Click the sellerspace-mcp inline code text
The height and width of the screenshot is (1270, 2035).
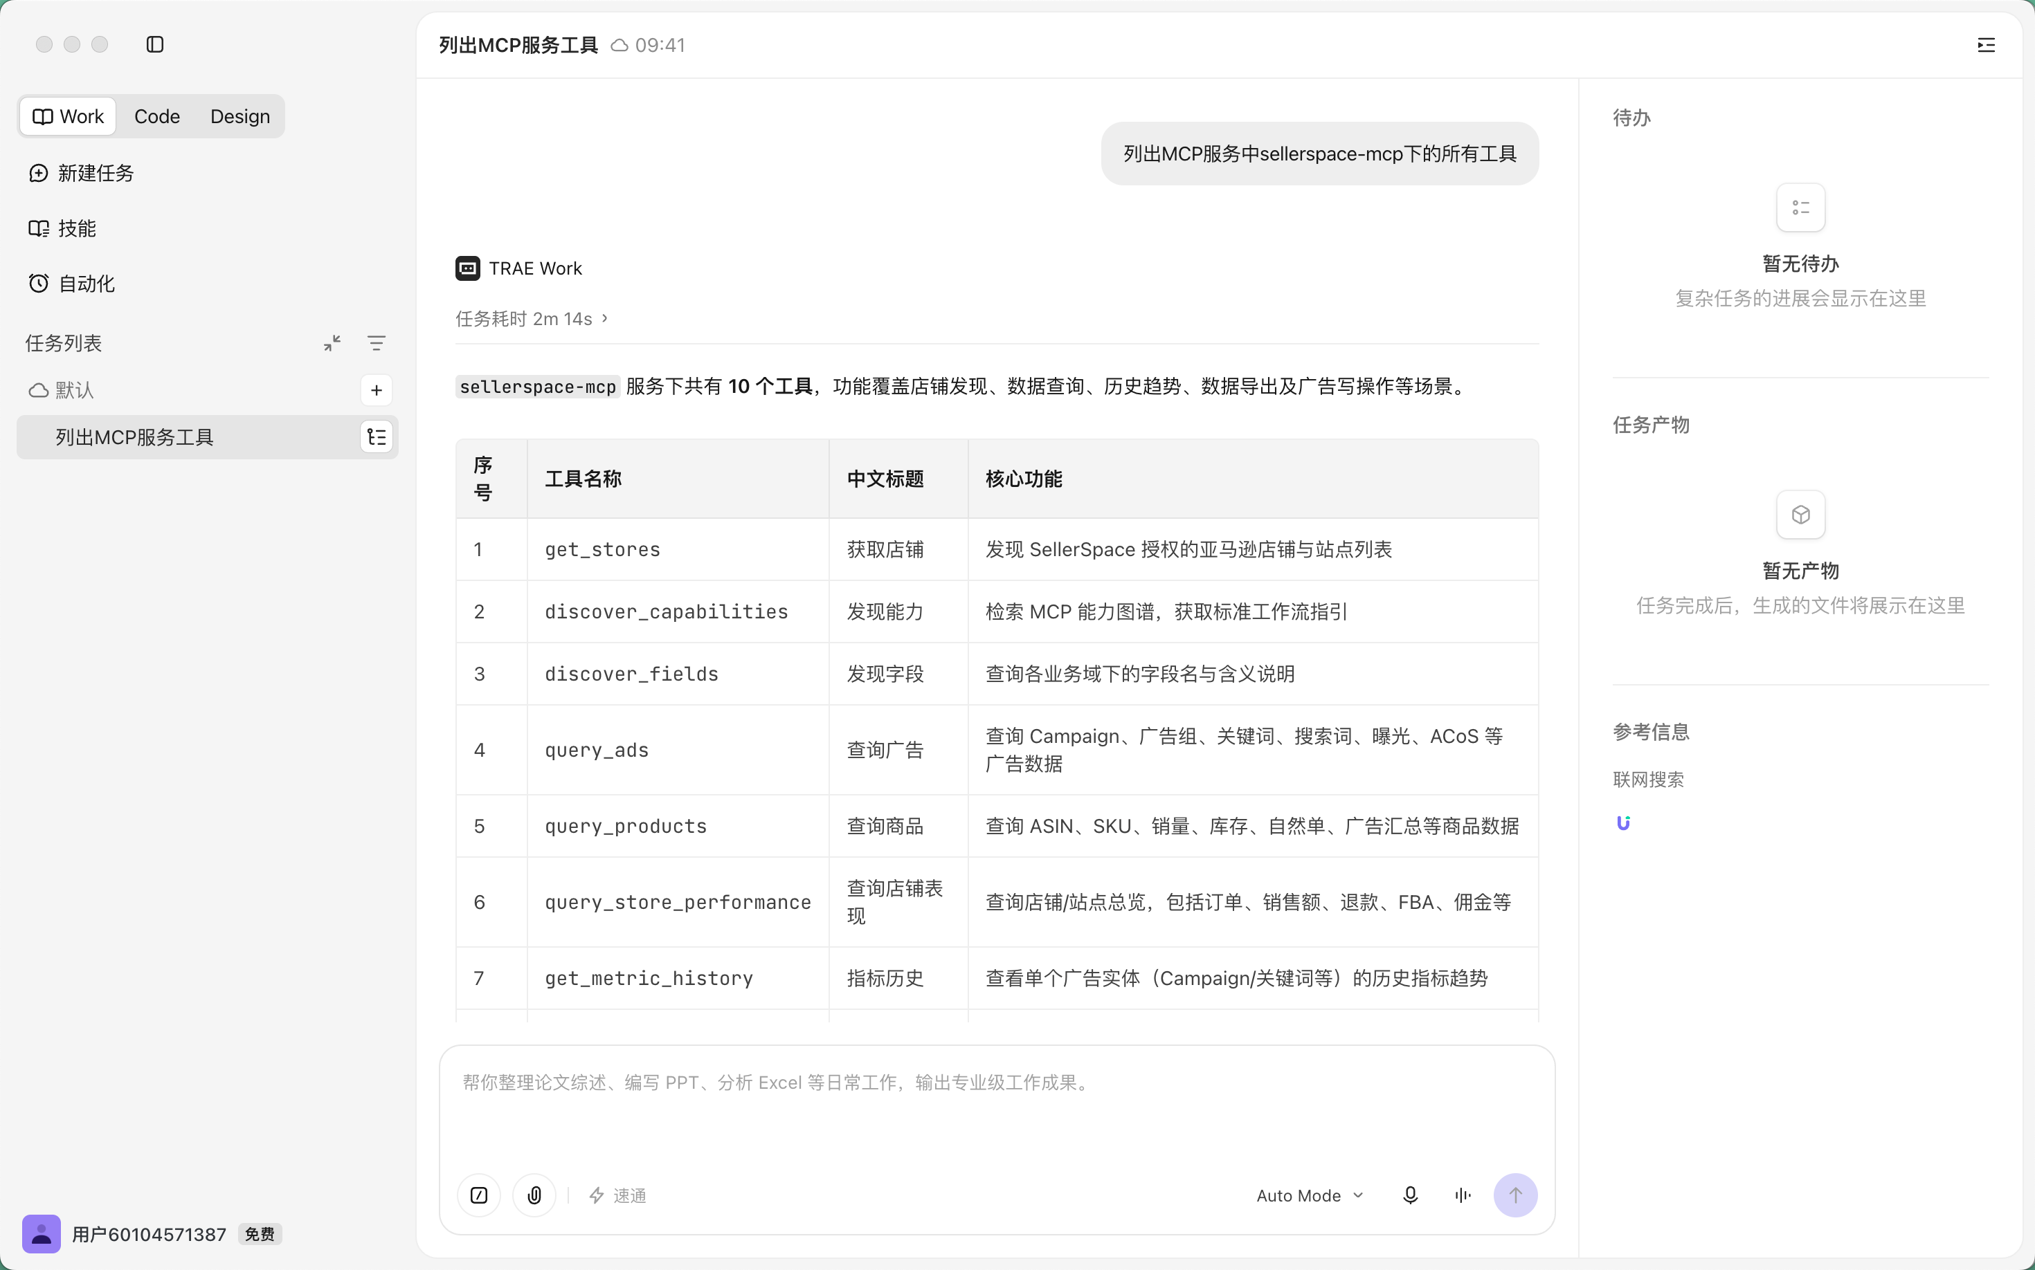pos(538,387)
